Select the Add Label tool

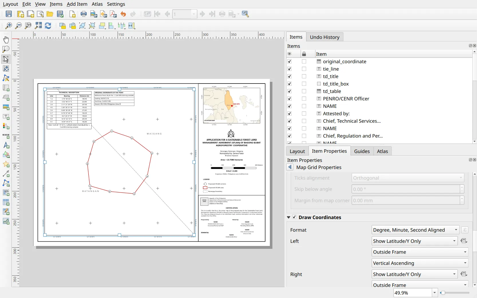(6, 117)
